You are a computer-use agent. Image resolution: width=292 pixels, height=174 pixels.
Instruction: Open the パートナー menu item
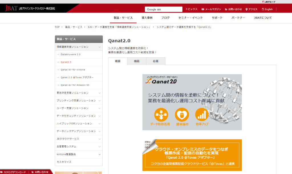(x=238, y=18)
